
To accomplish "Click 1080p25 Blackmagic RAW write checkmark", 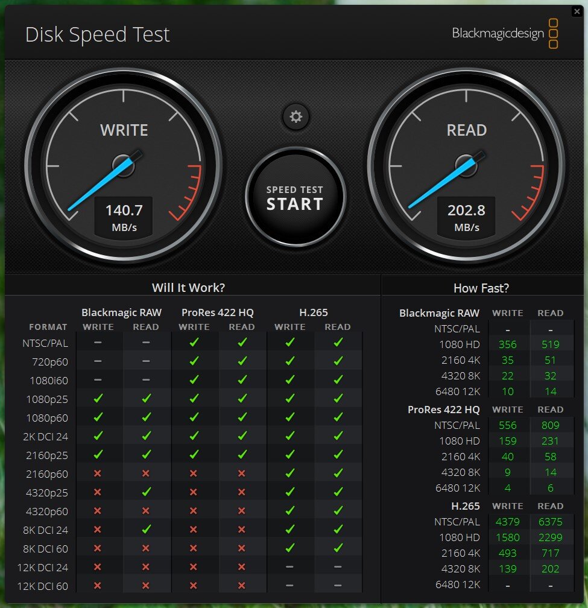I will tap(98, 398).
